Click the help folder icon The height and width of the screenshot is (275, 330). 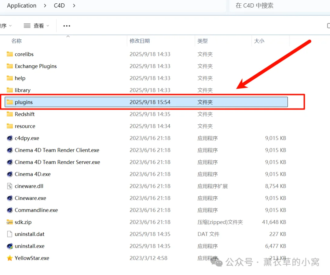10,78
